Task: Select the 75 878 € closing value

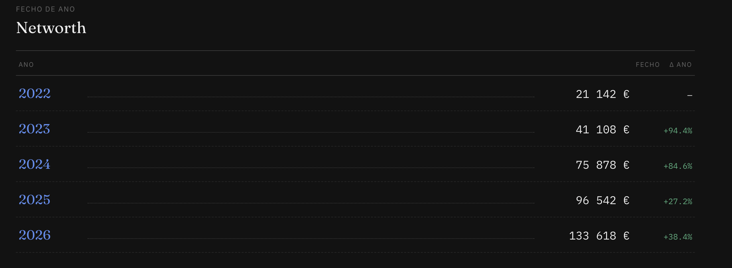Action: [x=602, y=165]
